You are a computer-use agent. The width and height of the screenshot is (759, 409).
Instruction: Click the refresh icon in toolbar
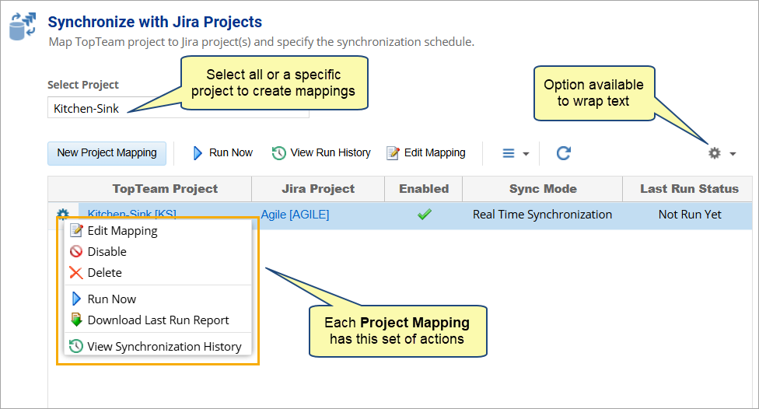564,153
